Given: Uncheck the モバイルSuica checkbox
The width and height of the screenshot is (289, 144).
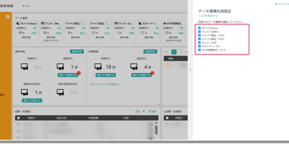Looking at the screenshot, I should [199, 28].
